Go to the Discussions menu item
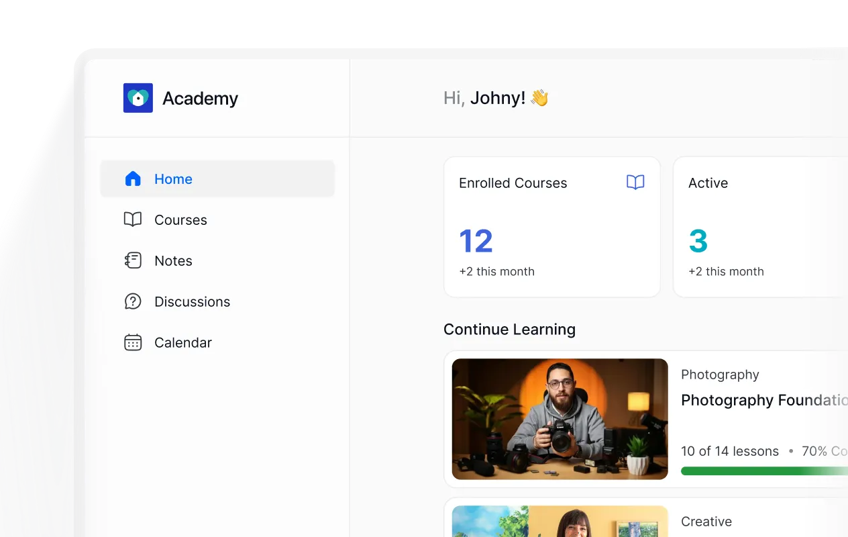This screenshot has height=537, width=848. tap(217, 301)
